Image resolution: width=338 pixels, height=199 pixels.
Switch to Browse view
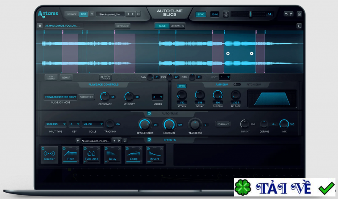click(72, 14)
